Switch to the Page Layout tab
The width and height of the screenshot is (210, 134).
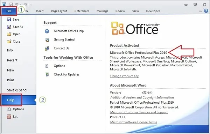(x=59, y=11)
